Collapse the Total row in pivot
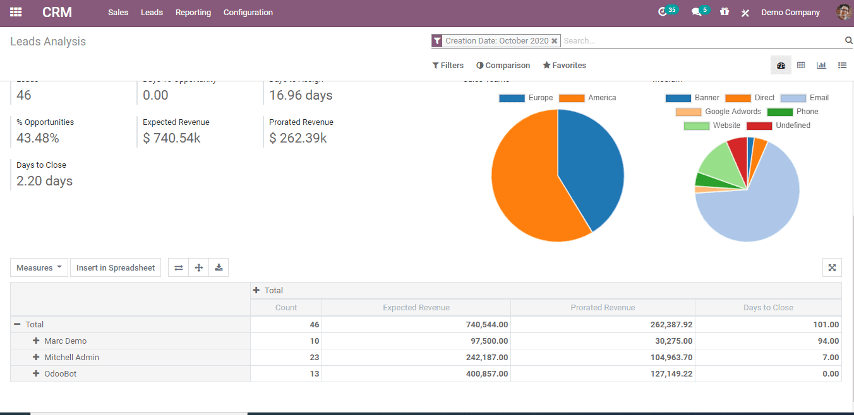Viewport: 854px width, 415px height. pyautogui.click(x=17, y=324)
